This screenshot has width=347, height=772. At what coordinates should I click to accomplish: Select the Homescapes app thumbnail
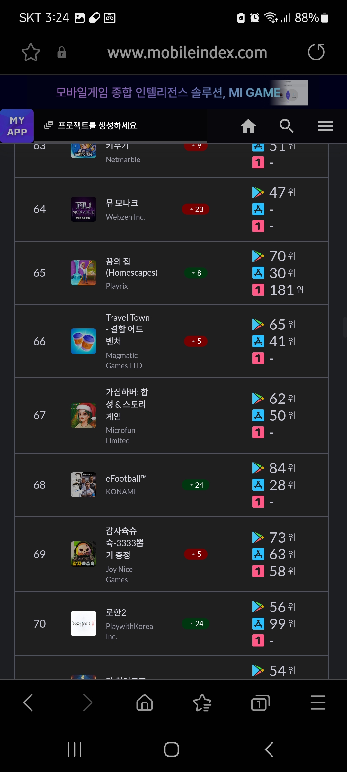pos(84,273)
